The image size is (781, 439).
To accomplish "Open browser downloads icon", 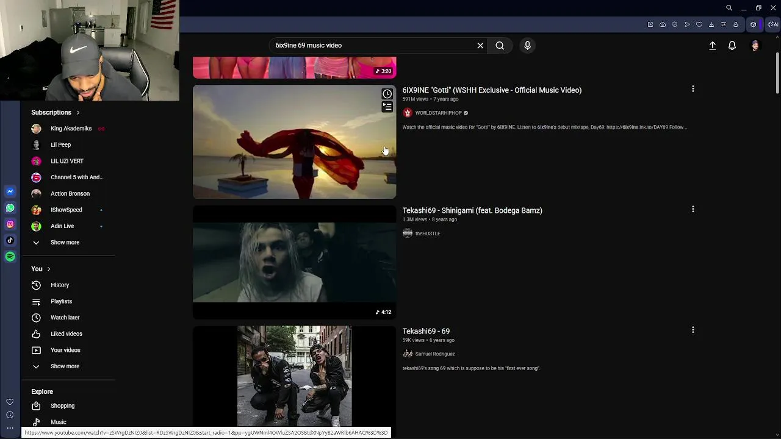I will [x=711, y=24].
